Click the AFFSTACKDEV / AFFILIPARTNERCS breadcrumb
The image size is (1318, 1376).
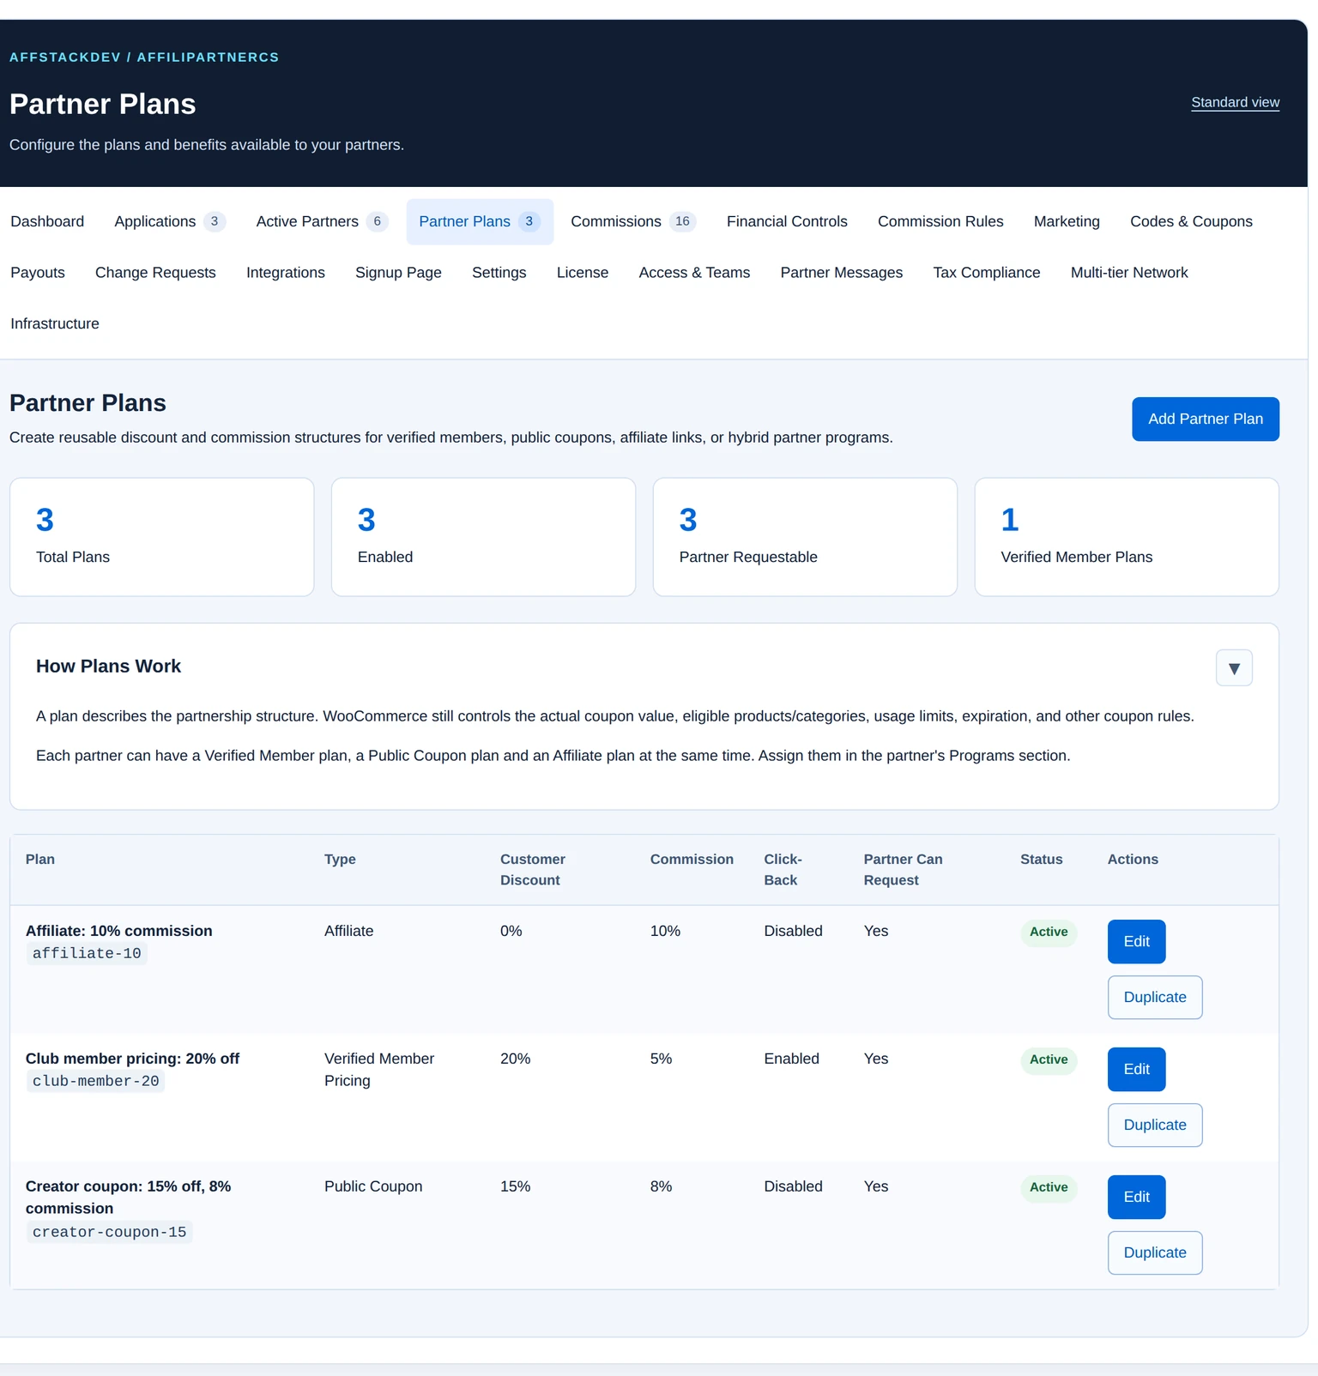click(x=144, y=57)
